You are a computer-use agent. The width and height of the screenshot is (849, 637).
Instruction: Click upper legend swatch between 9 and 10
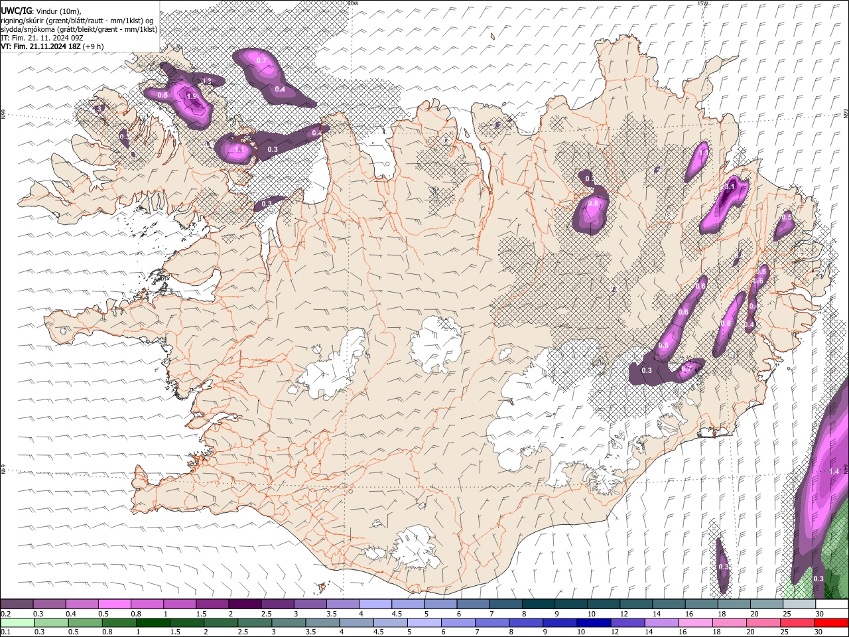pyautogui.click(x=570, y=604)
